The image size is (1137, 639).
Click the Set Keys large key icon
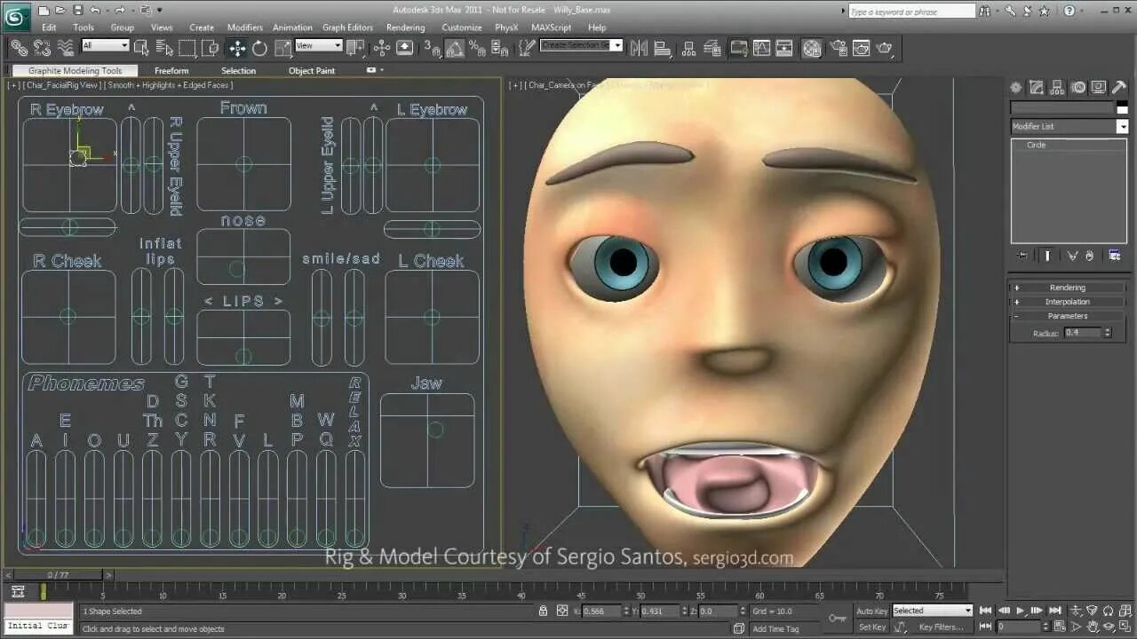(837, 618)
